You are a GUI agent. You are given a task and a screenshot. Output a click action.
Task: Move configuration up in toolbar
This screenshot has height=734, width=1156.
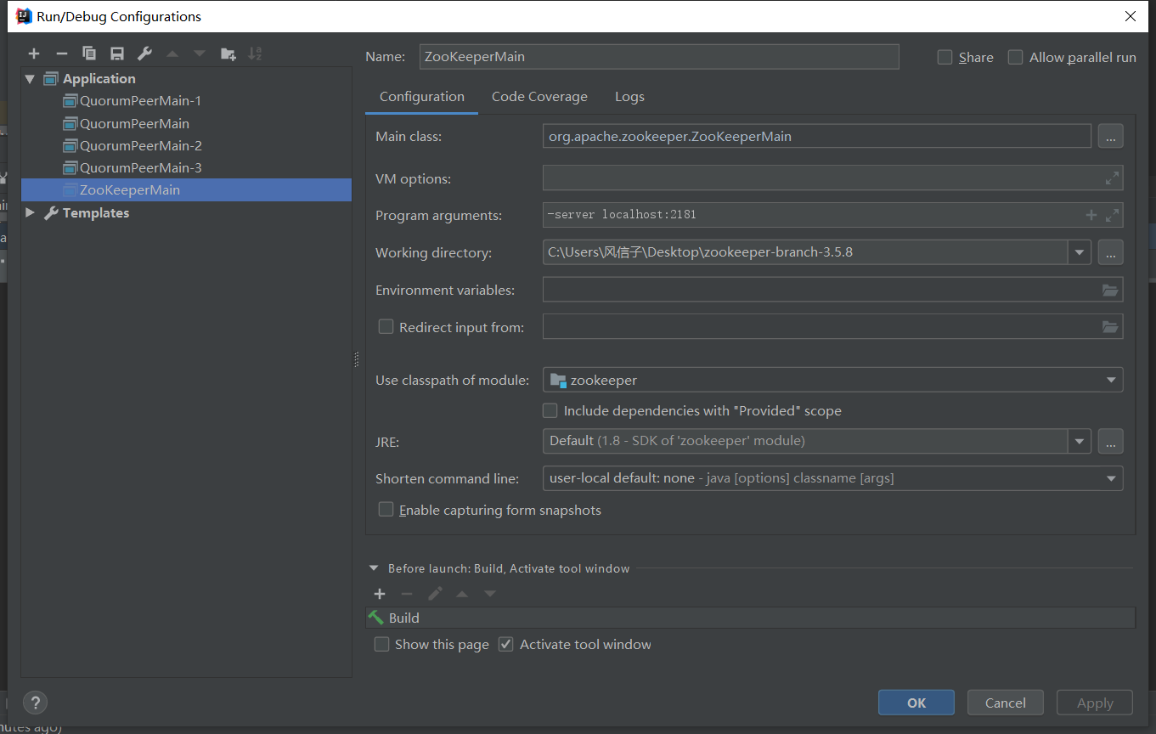[172, 54]
